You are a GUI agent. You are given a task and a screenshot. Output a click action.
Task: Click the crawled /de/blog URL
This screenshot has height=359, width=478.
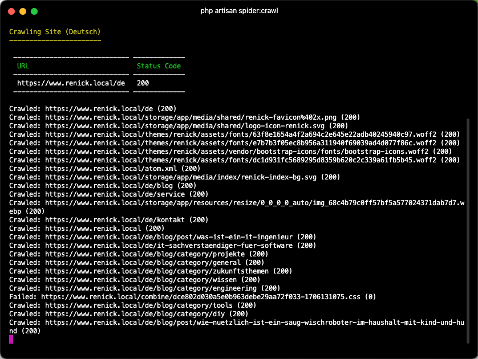click(109, 185)
